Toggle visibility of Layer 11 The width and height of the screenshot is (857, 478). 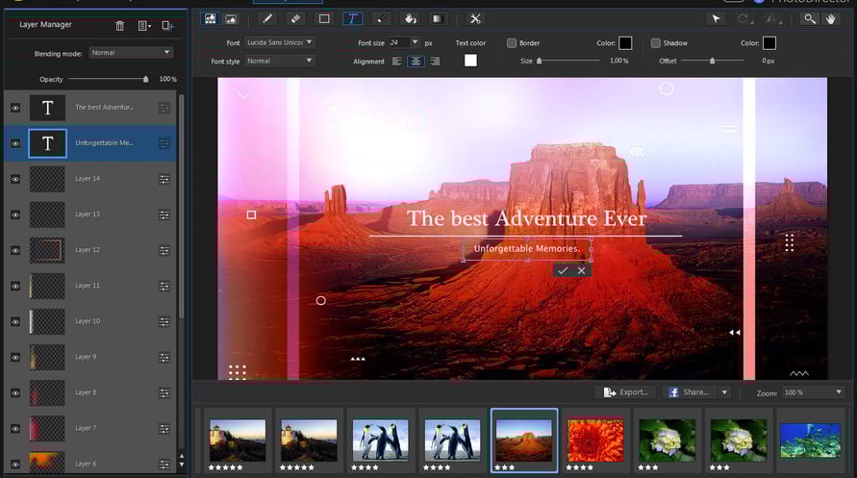pos(15,287)
